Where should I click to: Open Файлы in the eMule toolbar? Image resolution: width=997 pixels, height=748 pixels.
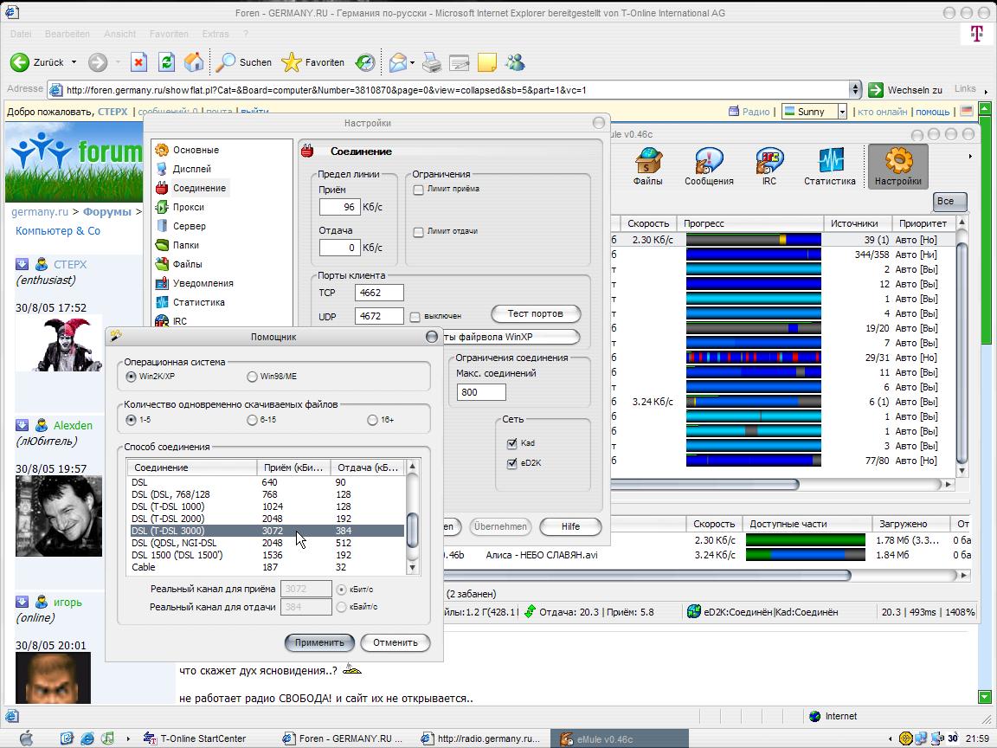pyautogui.click(x=648, y=166)
